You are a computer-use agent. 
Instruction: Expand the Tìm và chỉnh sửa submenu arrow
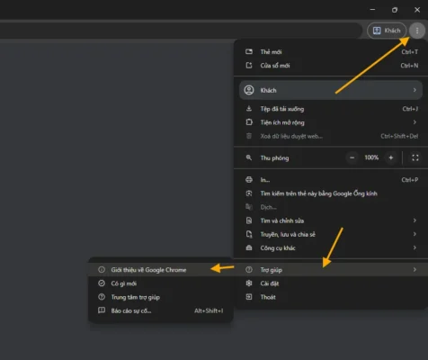point(415,220)
